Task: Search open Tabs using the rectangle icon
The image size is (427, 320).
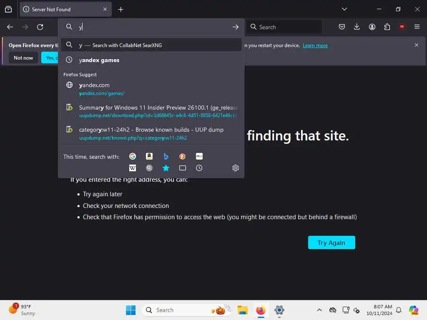Action: [183, 168]
